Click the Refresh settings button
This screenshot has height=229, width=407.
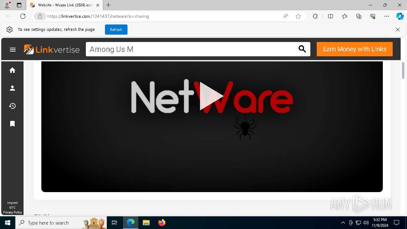click(116, 30)
